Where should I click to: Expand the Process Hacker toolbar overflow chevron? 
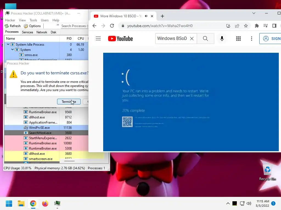(x=58, y=25)
